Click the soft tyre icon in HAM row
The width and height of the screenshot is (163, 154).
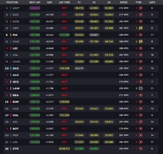click(140, 62)
